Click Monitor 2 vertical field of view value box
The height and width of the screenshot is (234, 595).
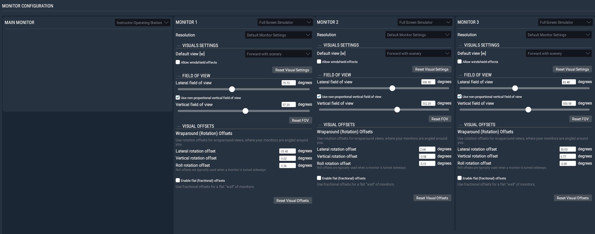428,103
